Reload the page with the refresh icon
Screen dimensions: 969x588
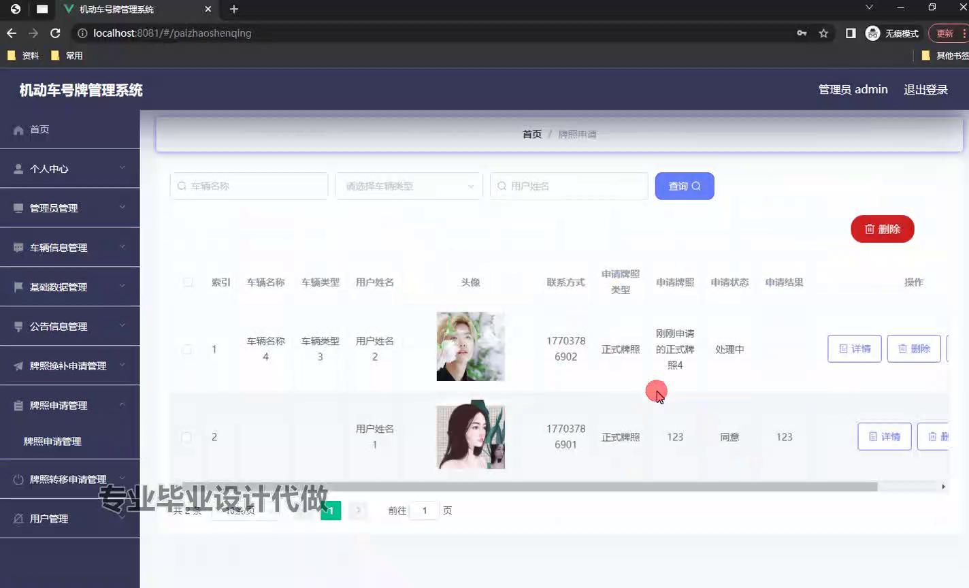(55, 33)
